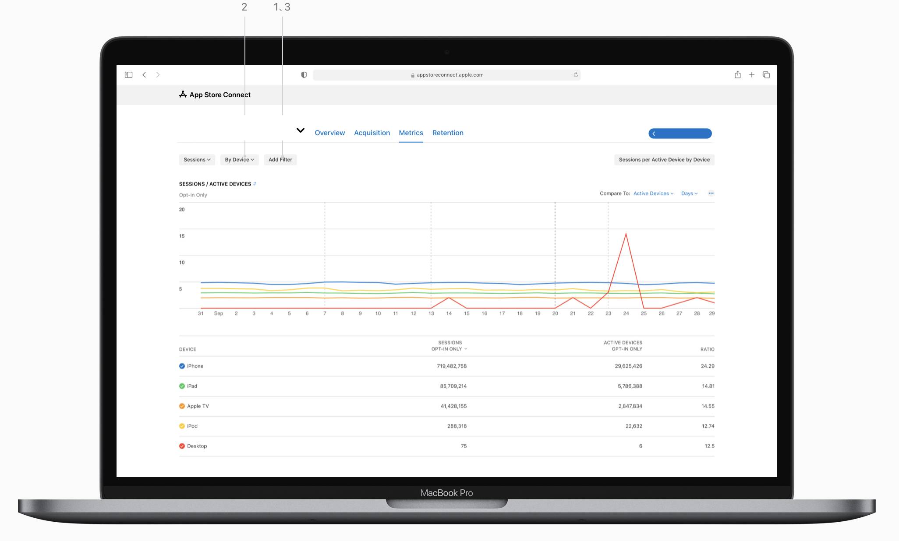Click the iPod sessions value 288,318
The width and height of the screenshot is (899, 541).
tap(457, 426)
